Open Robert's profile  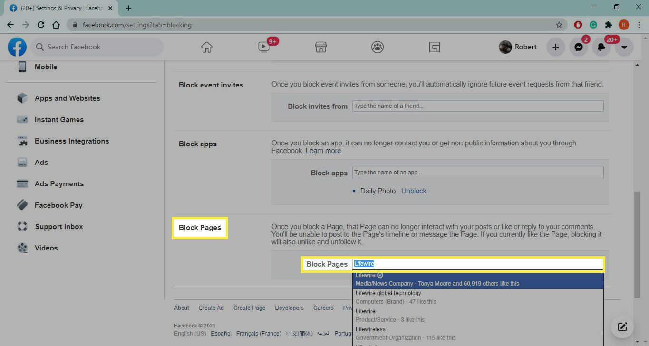coord(518,47)
